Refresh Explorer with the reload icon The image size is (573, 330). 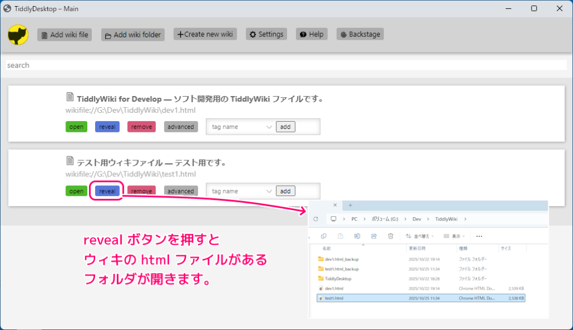[315, 219]
